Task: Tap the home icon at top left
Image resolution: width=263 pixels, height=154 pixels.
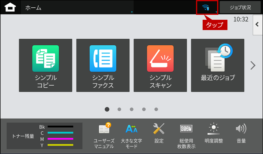Action: click(10, 7)
